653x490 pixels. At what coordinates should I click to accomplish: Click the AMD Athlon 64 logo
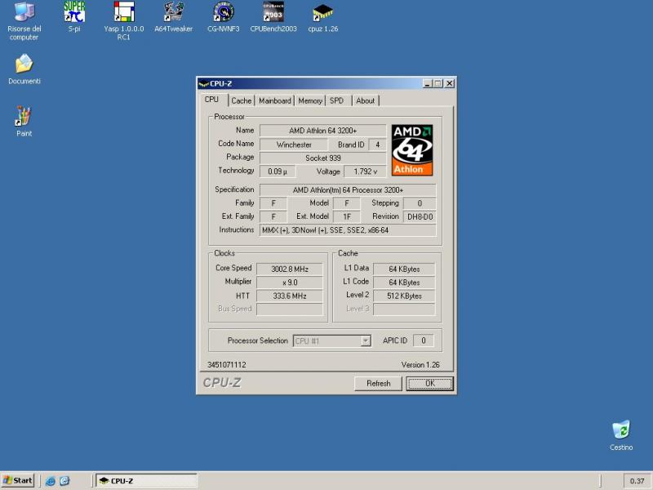click(x=412, y=150)
